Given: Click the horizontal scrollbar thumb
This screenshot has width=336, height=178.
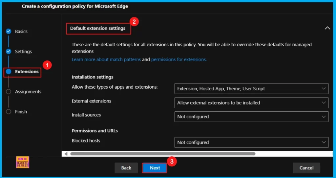Looking at the screenshot, I should pyautogui.click(x=163, y=154).
